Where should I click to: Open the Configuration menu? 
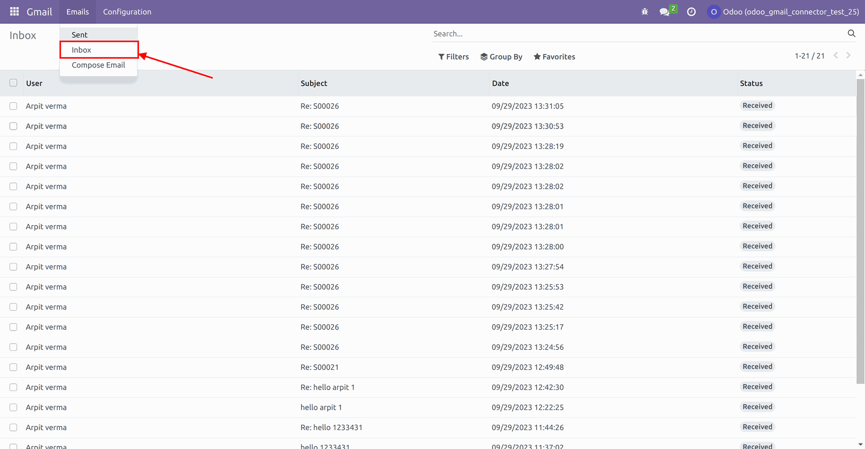pyautogui.click(x=127, y=12)
